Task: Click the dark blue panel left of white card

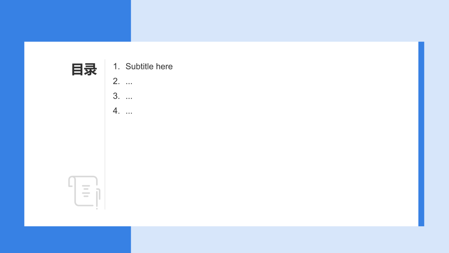Action: (x=12, y=134)
